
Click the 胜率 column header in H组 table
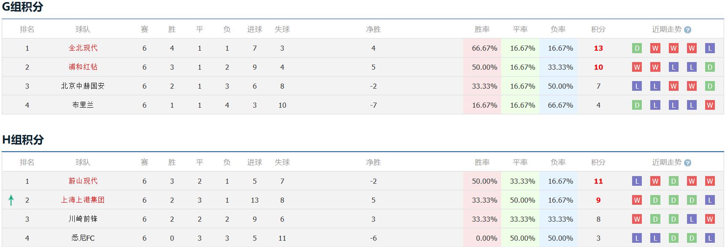482,163
